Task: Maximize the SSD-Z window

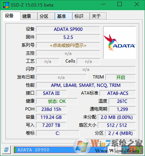Action: 120,4
